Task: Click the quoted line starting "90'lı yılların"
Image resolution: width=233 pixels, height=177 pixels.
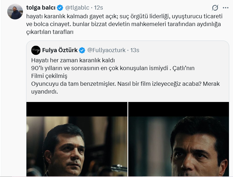Action: pyautogui.click(x=113, y=68)
